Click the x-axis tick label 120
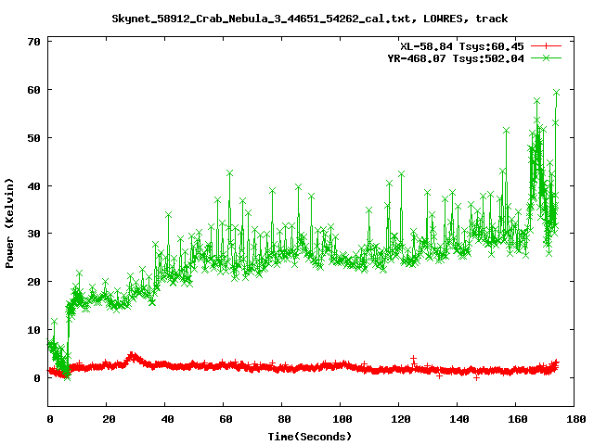This screenshot has width=594, height=445. click(x=401, y=419)
